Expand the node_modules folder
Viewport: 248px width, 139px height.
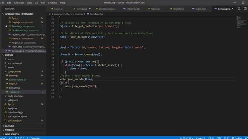pos(6,96)
